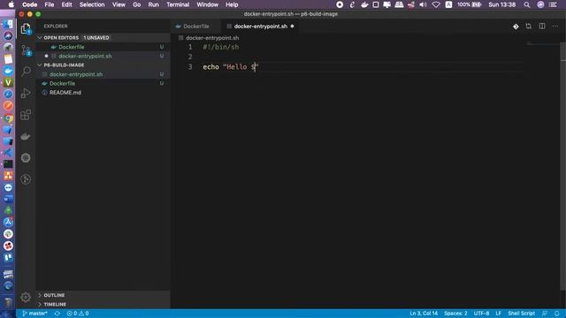This screenshot has height=318, width=566.
Task: Open the Edit menu
Action: (66, 4)
